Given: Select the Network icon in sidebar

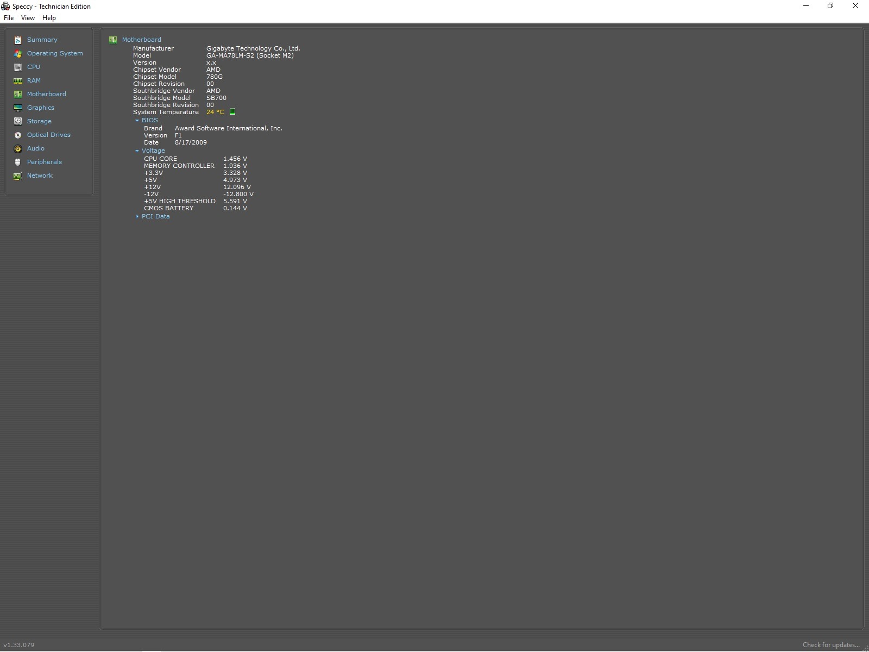Looking at the screenshot, I should pos(18,175).
